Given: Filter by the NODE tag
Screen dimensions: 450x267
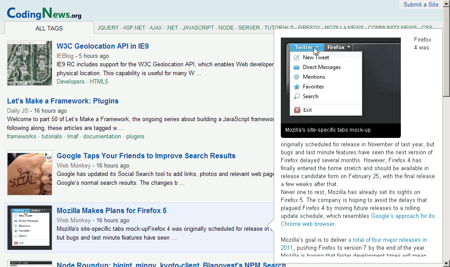Looking at the screenshot, I should tap(226, 28).
